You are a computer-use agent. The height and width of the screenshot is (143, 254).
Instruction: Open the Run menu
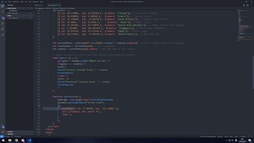(x=30, y=2)
